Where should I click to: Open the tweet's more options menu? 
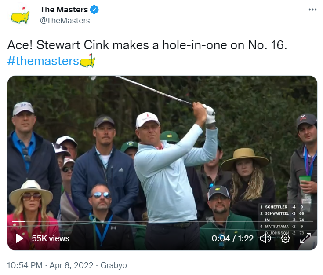312,10
